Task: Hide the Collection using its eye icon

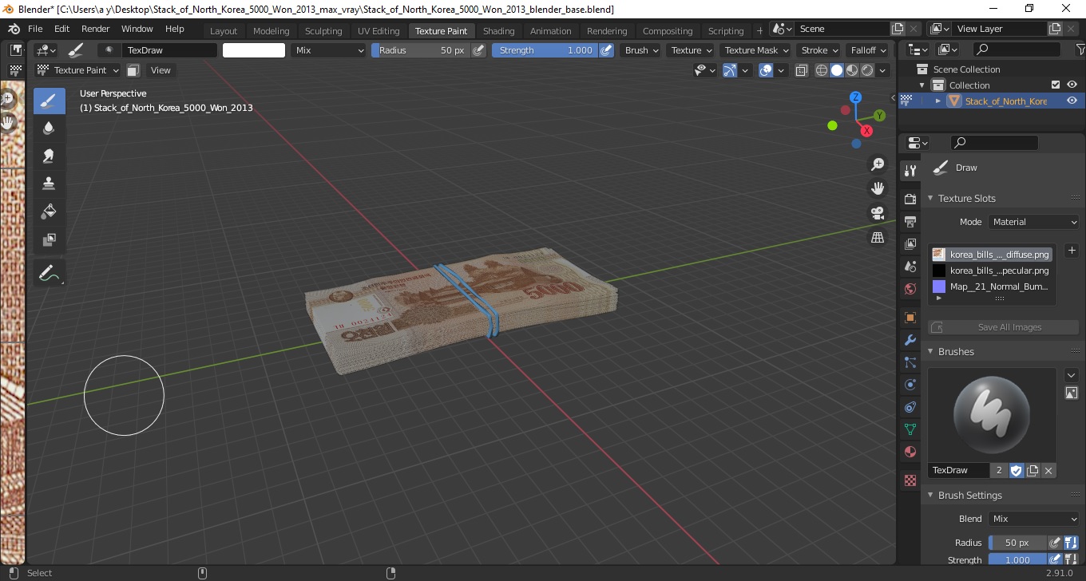Action: pyautogui.click(x=1072, y=85)
